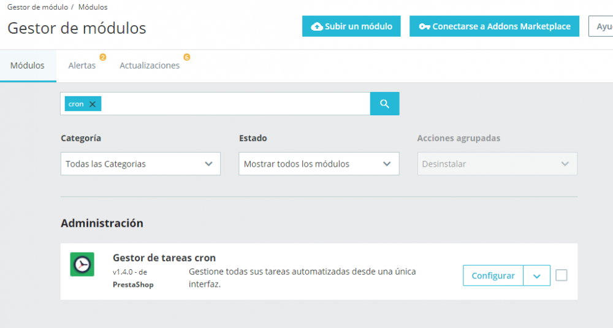Click the Gestor de módulo breadcrumb link
This screenshot has height=328, width=613.
[x=37, y=7]
